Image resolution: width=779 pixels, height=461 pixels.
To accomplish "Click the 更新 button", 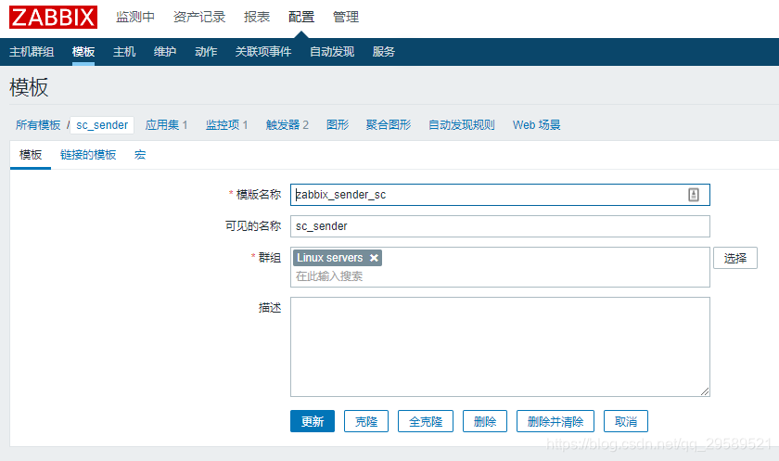I will tap(313, 421).
